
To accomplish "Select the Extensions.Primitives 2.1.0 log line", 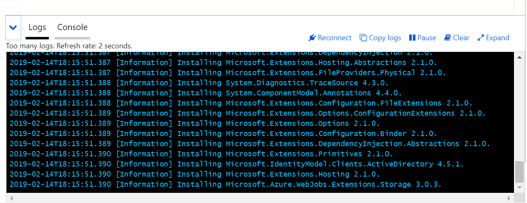I will 201,154.
